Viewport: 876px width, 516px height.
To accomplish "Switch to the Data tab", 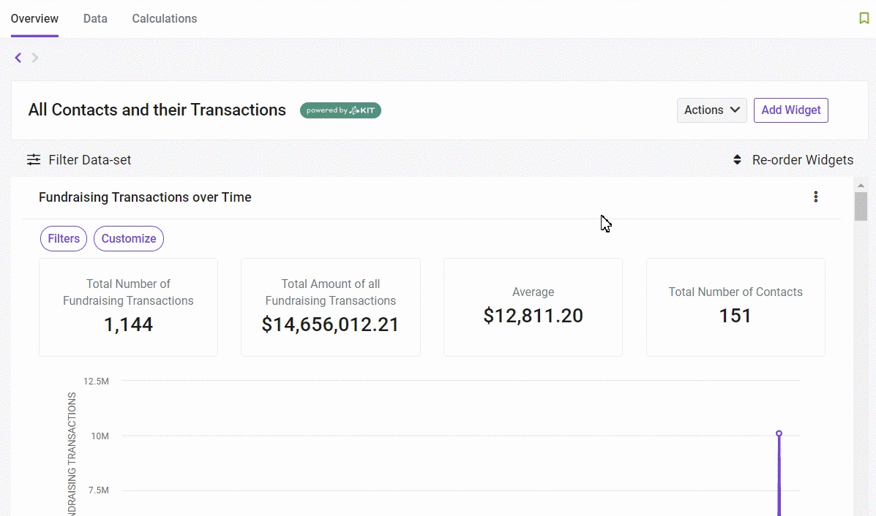I will pos(95,18).
